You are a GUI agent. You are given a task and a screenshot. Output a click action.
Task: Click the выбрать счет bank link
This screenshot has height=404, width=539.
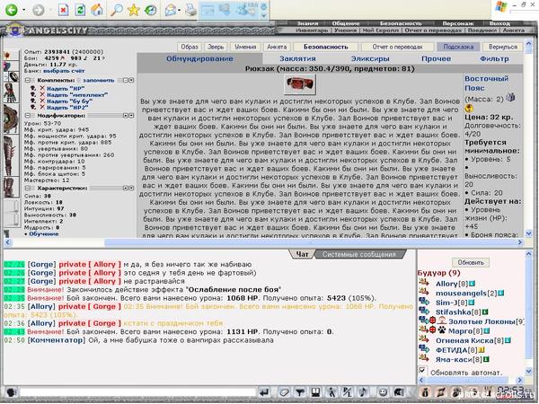click(64, 71)
